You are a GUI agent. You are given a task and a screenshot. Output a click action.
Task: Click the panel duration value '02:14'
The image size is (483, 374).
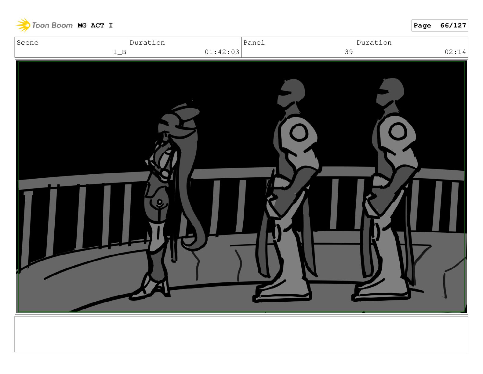[x=455, y=52]
